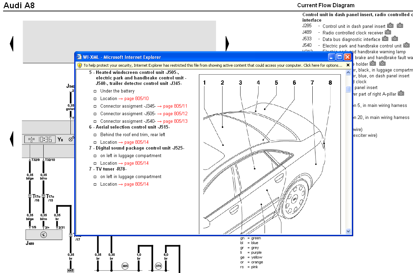This screenshot has width=413, height=273.
Task: Click the "Current Flow Diagram" heading
Action: coord(326,5)
